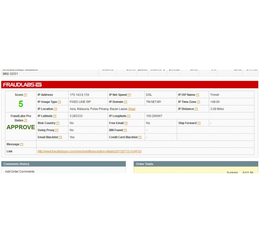Open the [?] help for IP Location
The image size is (260, 243).
[55, 109]
